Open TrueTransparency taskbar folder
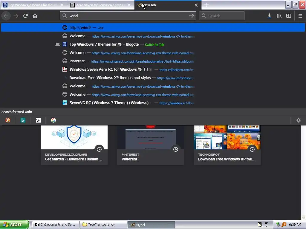Image resolution: width=306 pixels, height=229 pixels. point(103,225)
